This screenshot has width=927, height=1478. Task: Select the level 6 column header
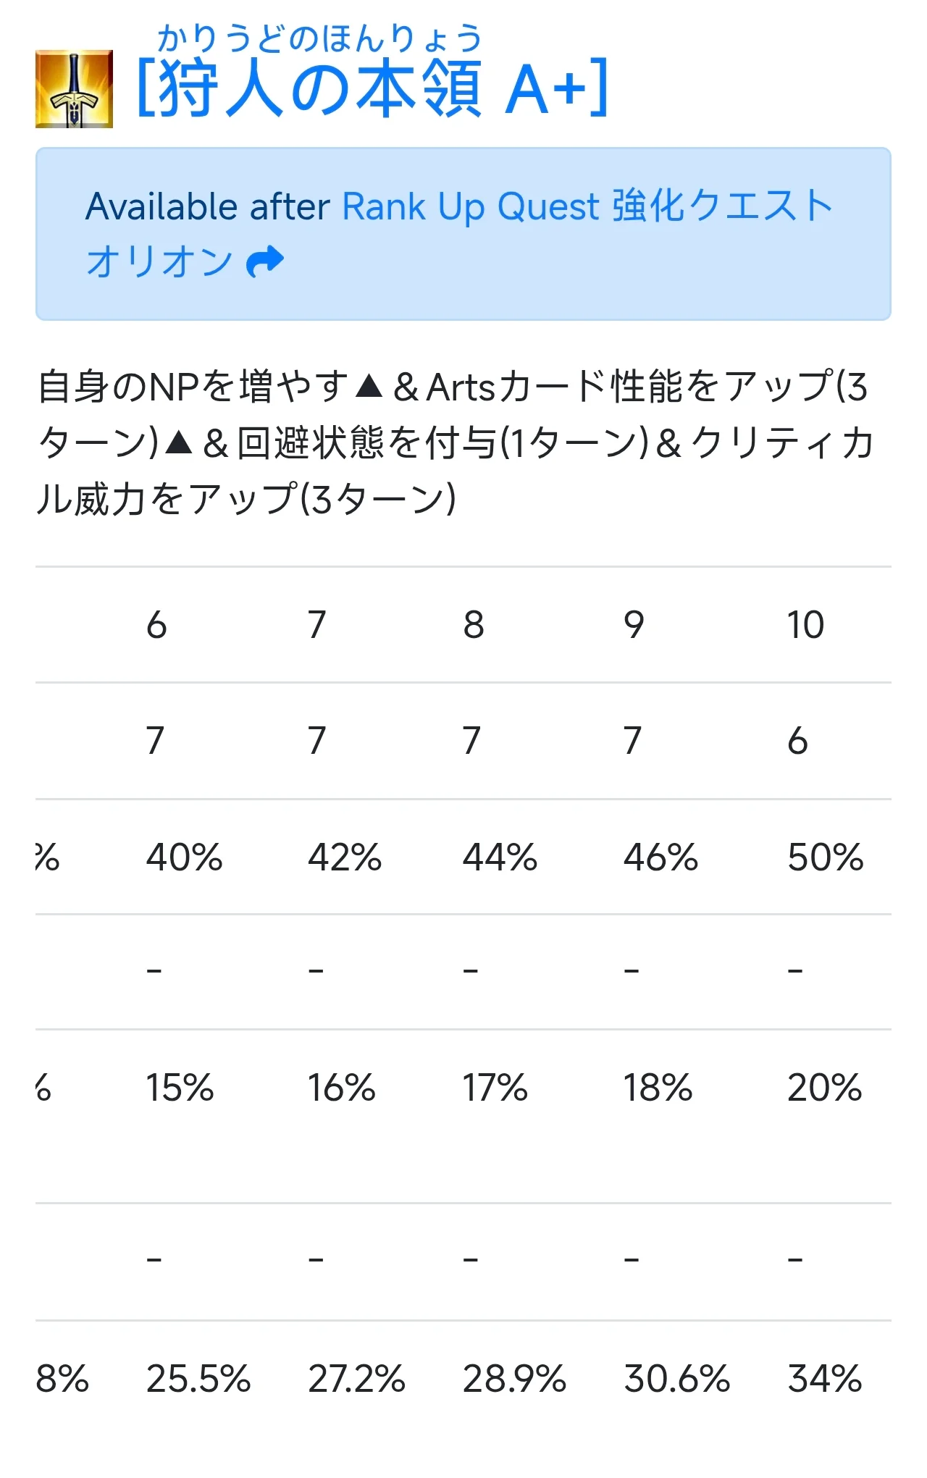tap(156, 625)
